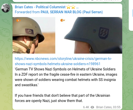Click the ZDF logo on left photo
The image size is (133, 110).
pos(18,20)
